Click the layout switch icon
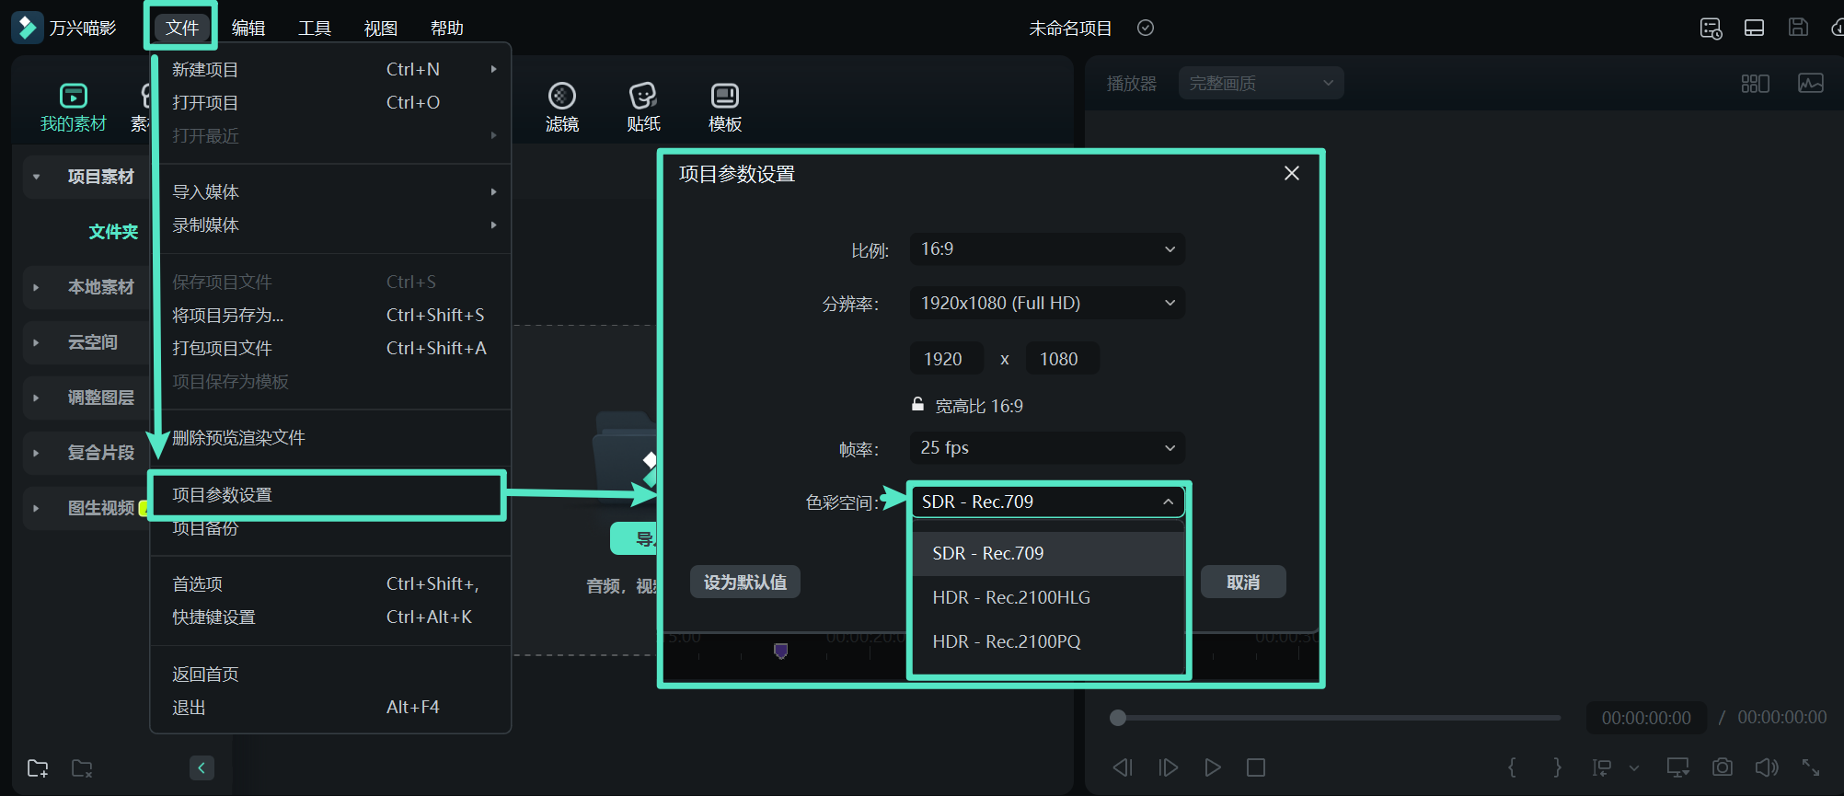 point(1755,28)
